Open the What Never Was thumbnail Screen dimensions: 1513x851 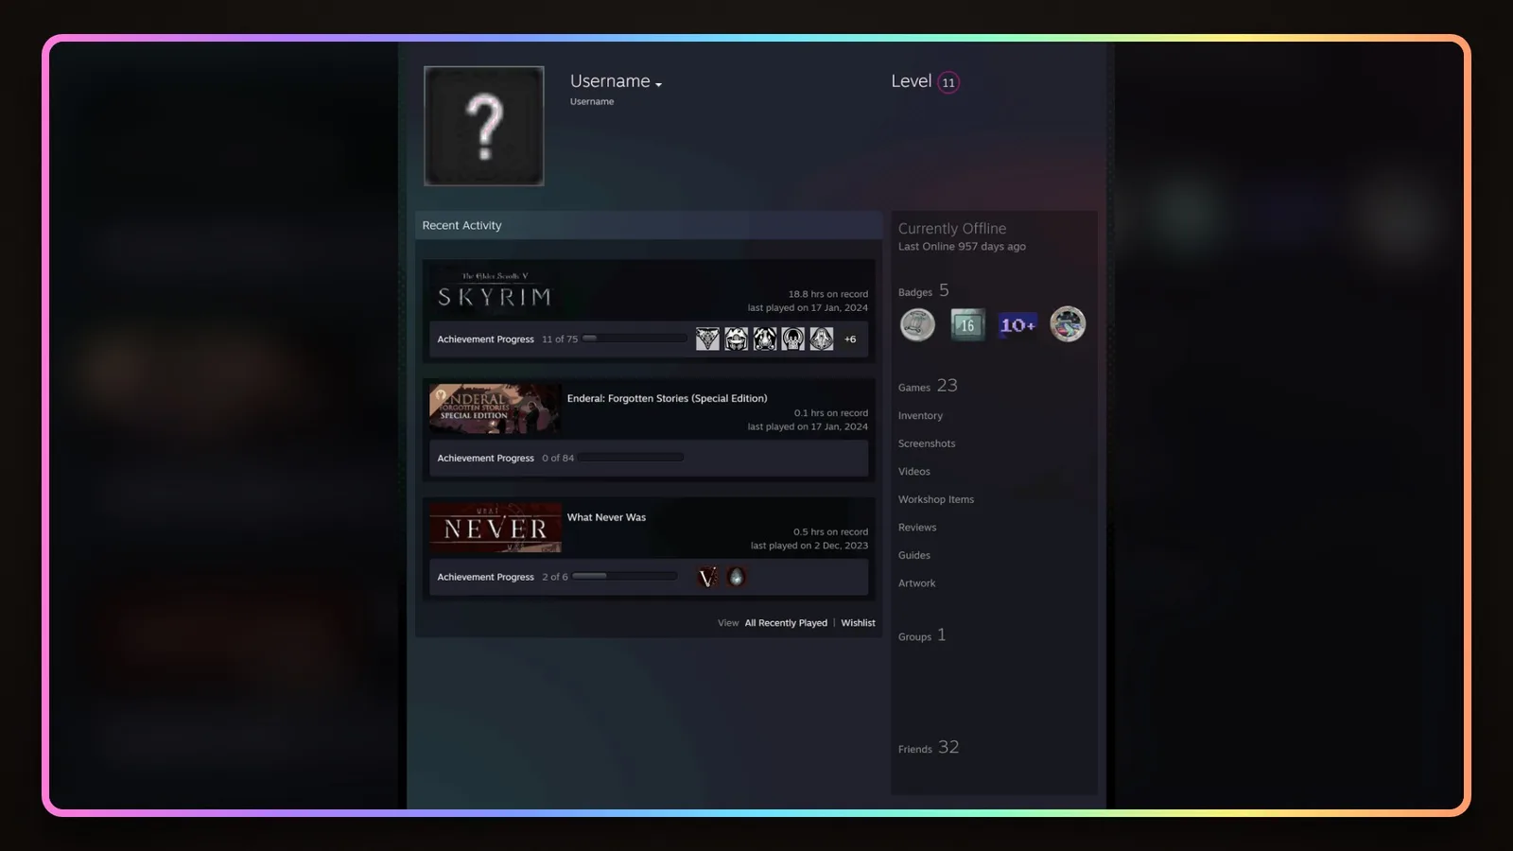pyautogui.click(x=495, y=528)
